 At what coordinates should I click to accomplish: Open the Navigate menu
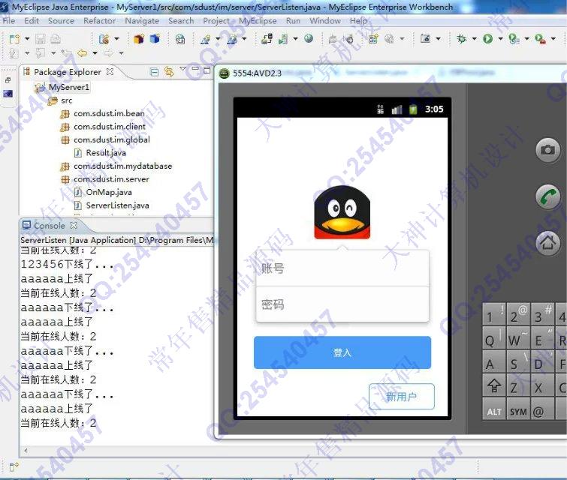coord(142,21)
